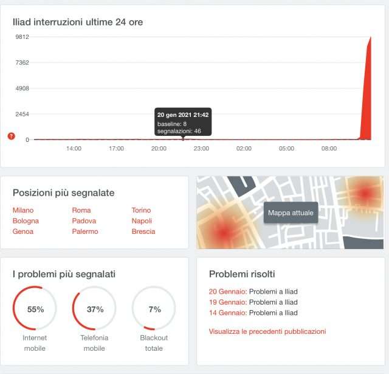Viewport: 389px width, 374px height.
Task: Select the Padova location link
Action: point(84,221)
